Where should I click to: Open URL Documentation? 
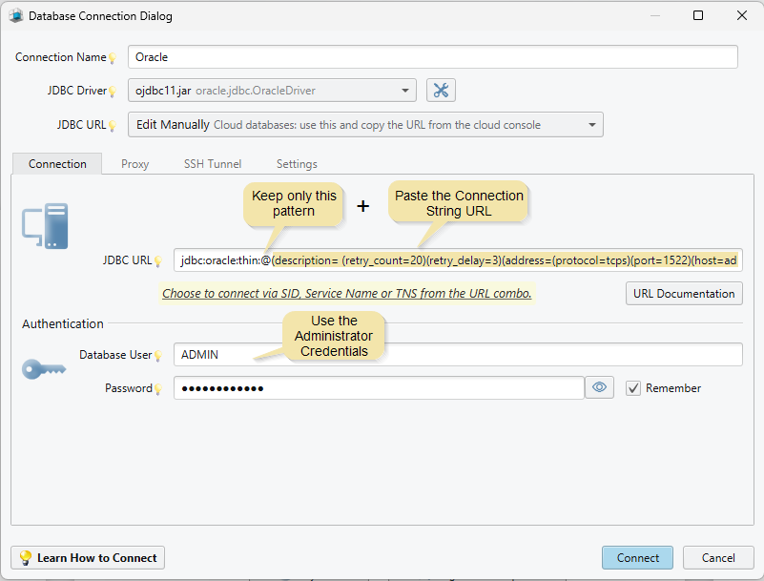tap(684, 293)
